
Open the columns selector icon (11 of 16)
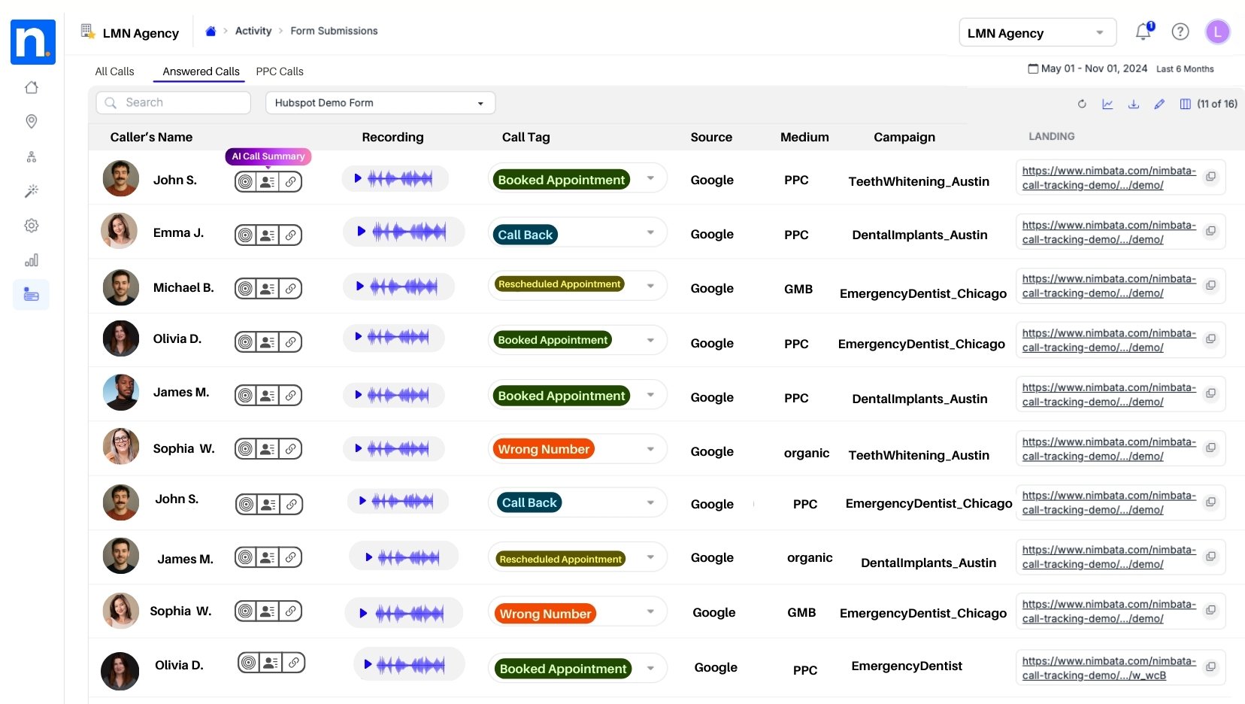[x=1185, y=104]
